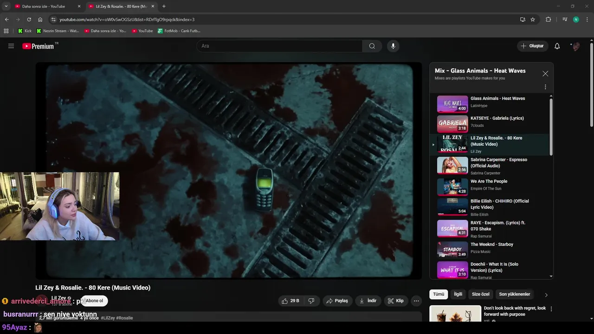The image size is (594, 334).
Task: Select Tümü filter chip
Action: coord(439,294)
